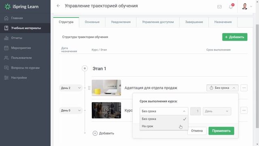This screenshot has width=259, height=146.
Task: Click the Курс / Этап column header
Action: tap(99, 50)
